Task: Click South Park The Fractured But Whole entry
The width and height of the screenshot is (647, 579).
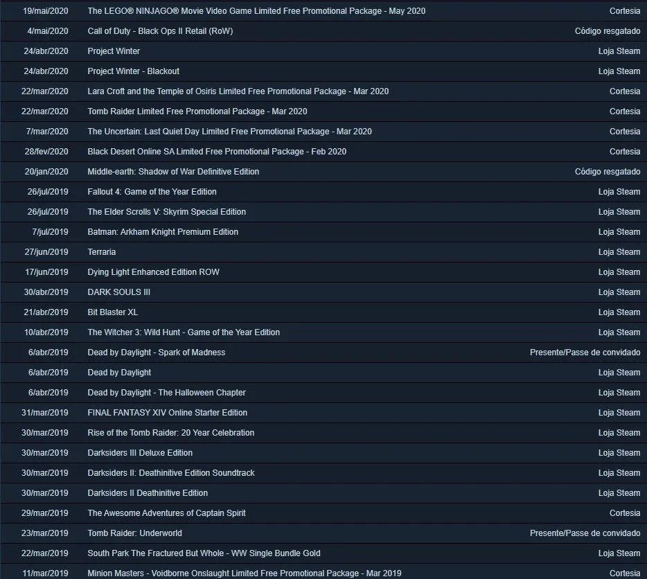Action: (204, 553)
